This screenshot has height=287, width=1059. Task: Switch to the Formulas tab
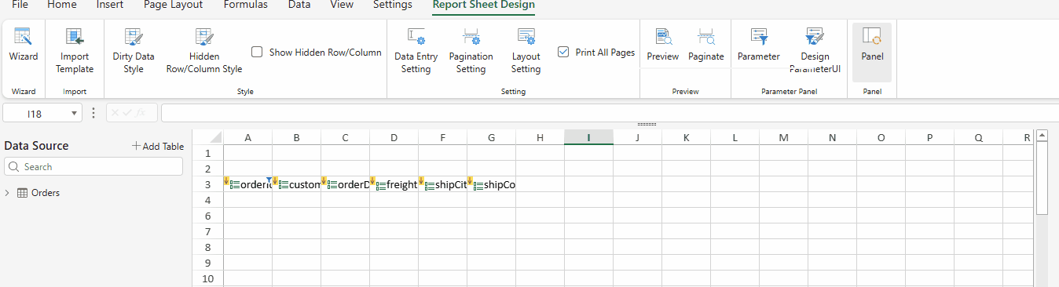pyautogui.click(x=245, y=5)
